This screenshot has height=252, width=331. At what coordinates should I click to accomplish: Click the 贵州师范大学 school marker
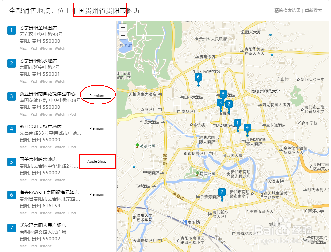click(x=254, y=91)
